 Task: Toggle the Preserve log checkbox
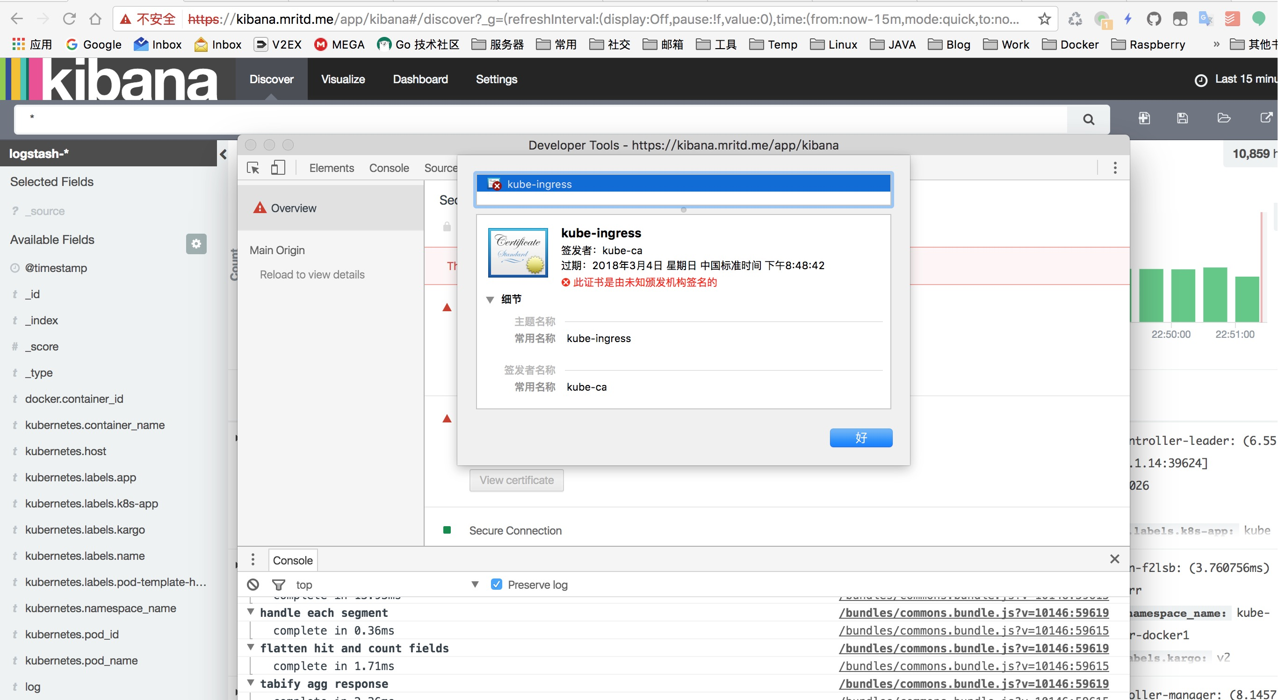(496, 584)
